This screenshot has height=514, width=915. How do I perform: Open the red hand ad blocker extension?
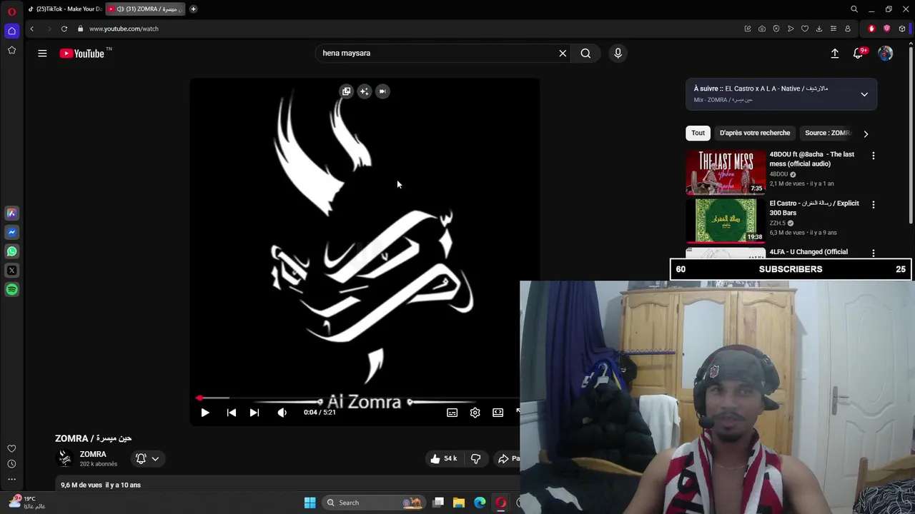(x=871, y=29)
